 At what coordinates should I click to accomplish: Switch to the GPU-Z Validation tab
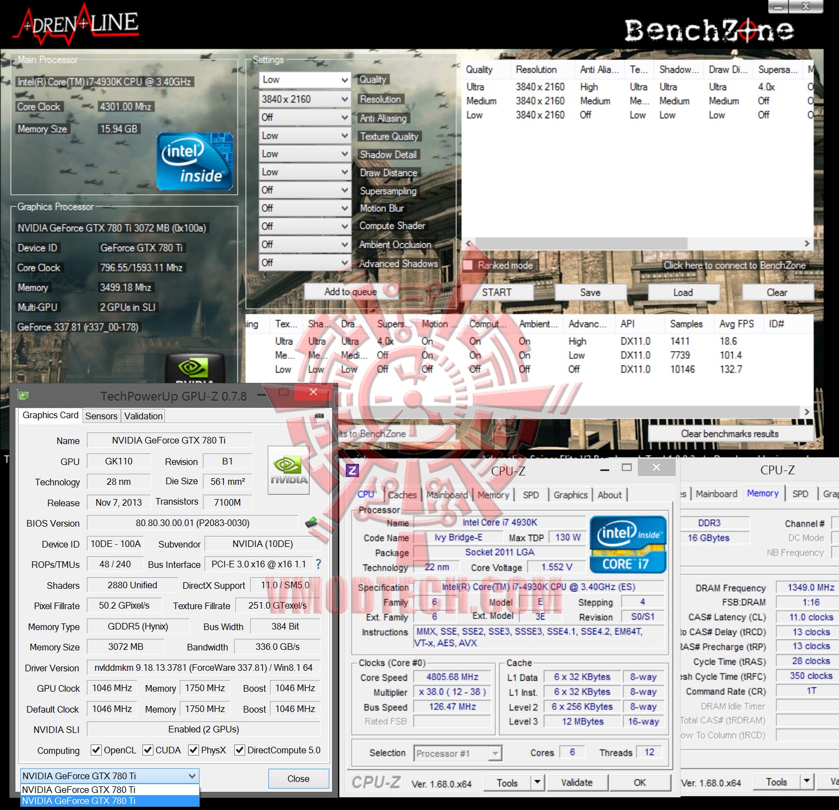143,416
